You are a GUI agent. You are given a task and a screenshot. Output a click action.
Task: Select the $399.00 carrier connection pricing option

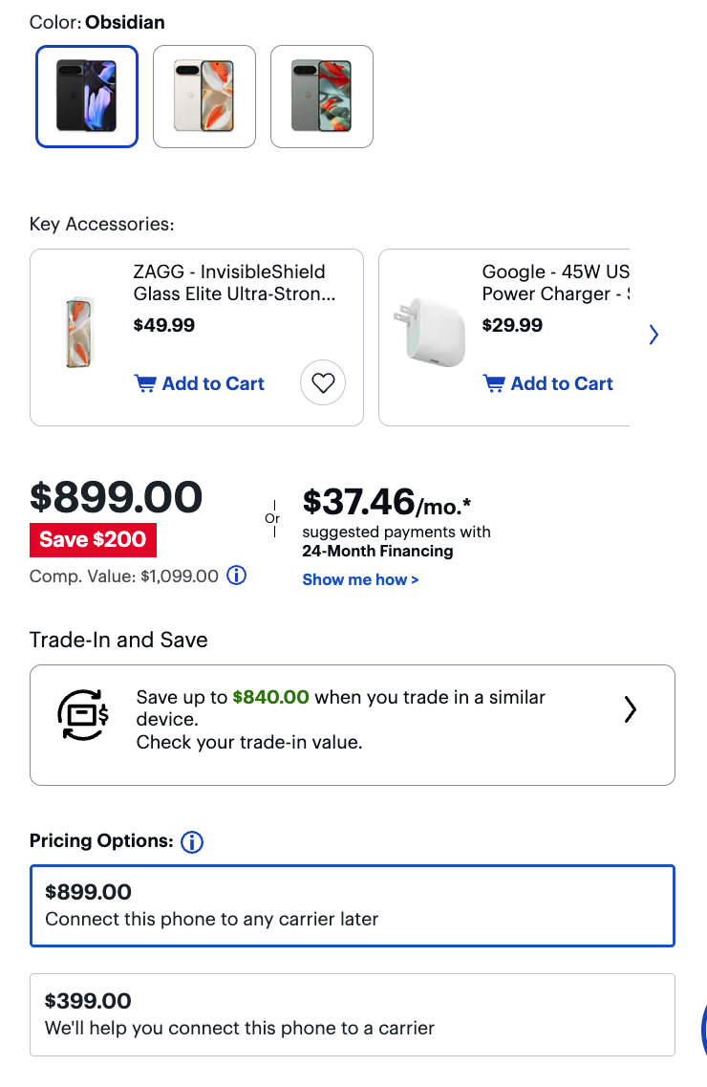click(352, 1014)
